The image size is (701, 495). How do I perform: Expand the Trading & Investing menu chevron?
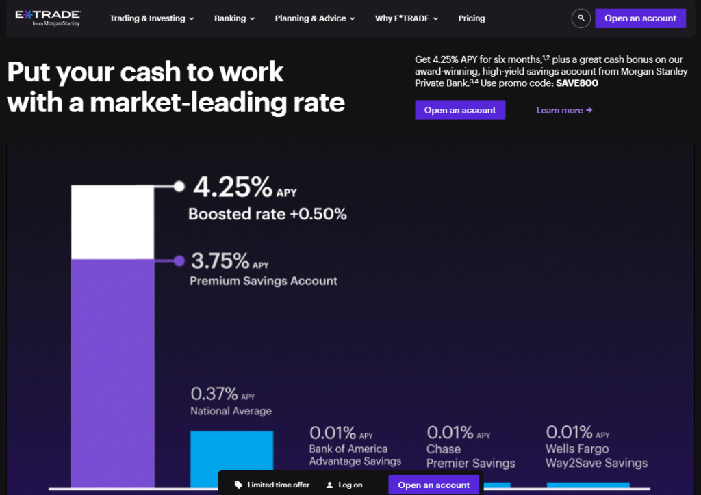(x=192, y=18)
